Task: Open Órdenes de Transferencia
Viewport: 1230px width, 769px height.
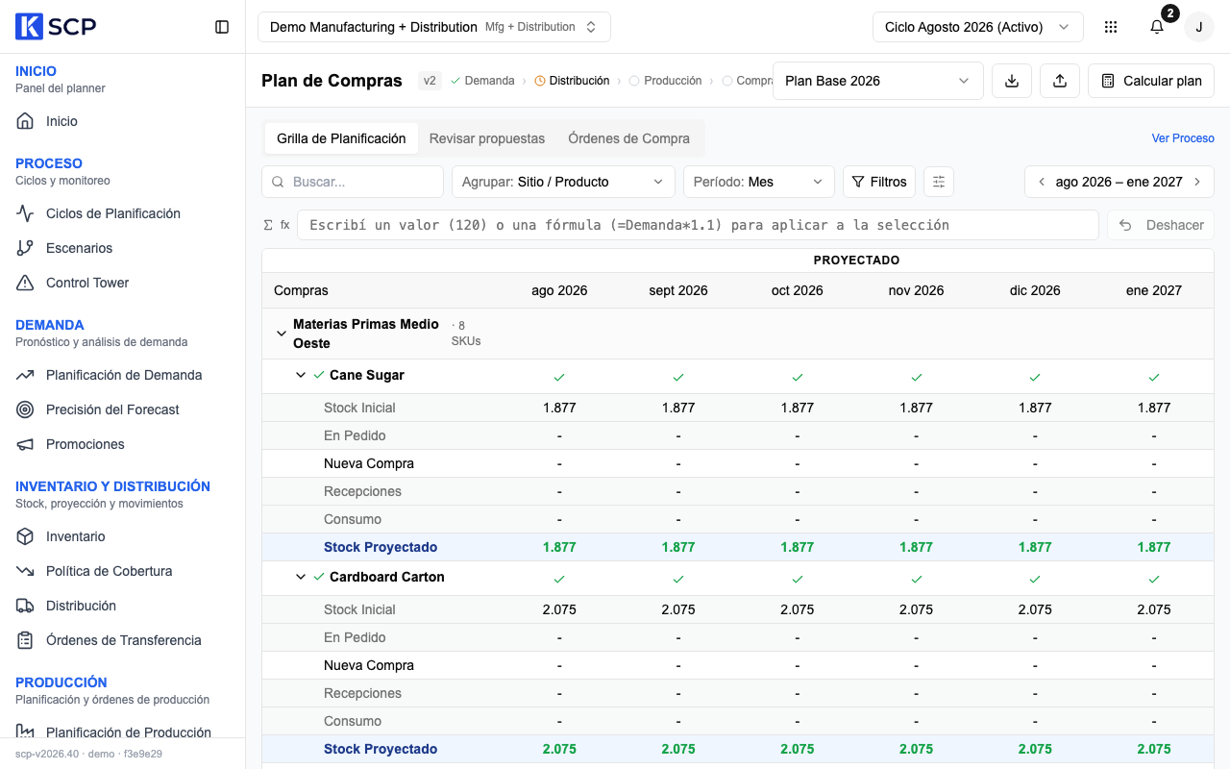Action: pos(123,640)
